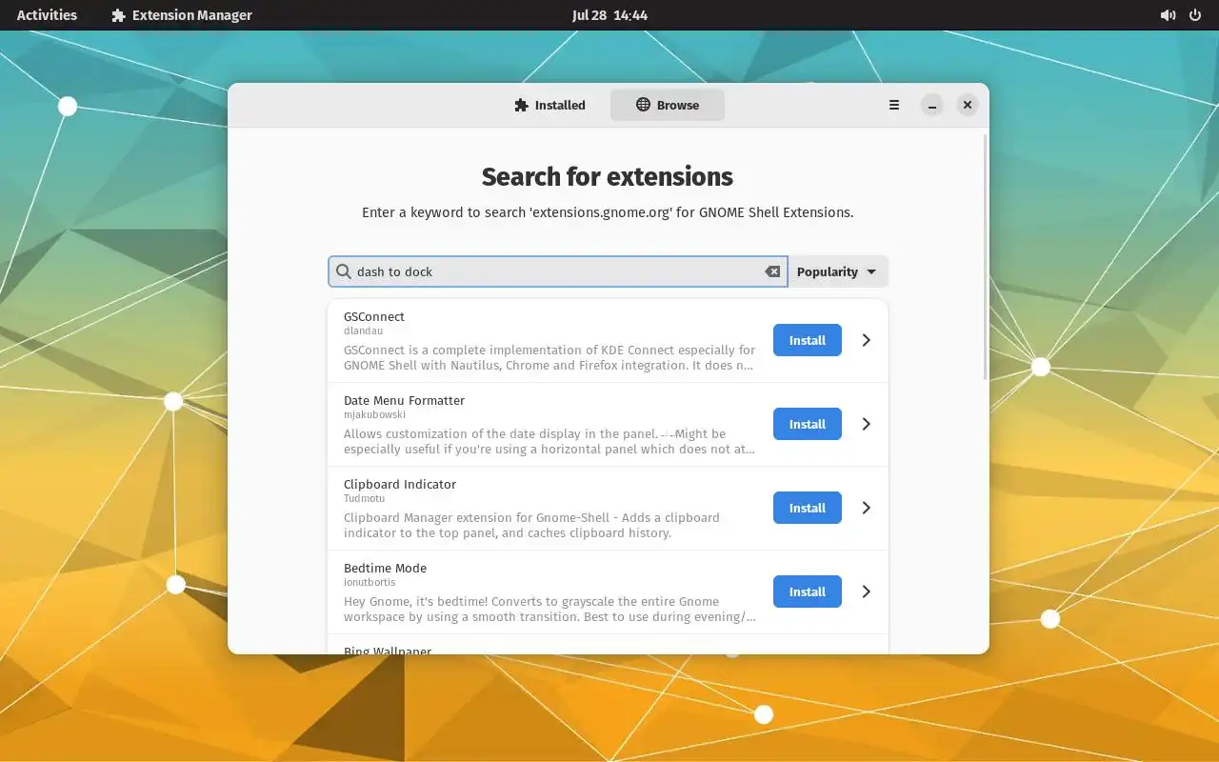Click author name dlandau
1219x762 pixels.
[363, 331]
